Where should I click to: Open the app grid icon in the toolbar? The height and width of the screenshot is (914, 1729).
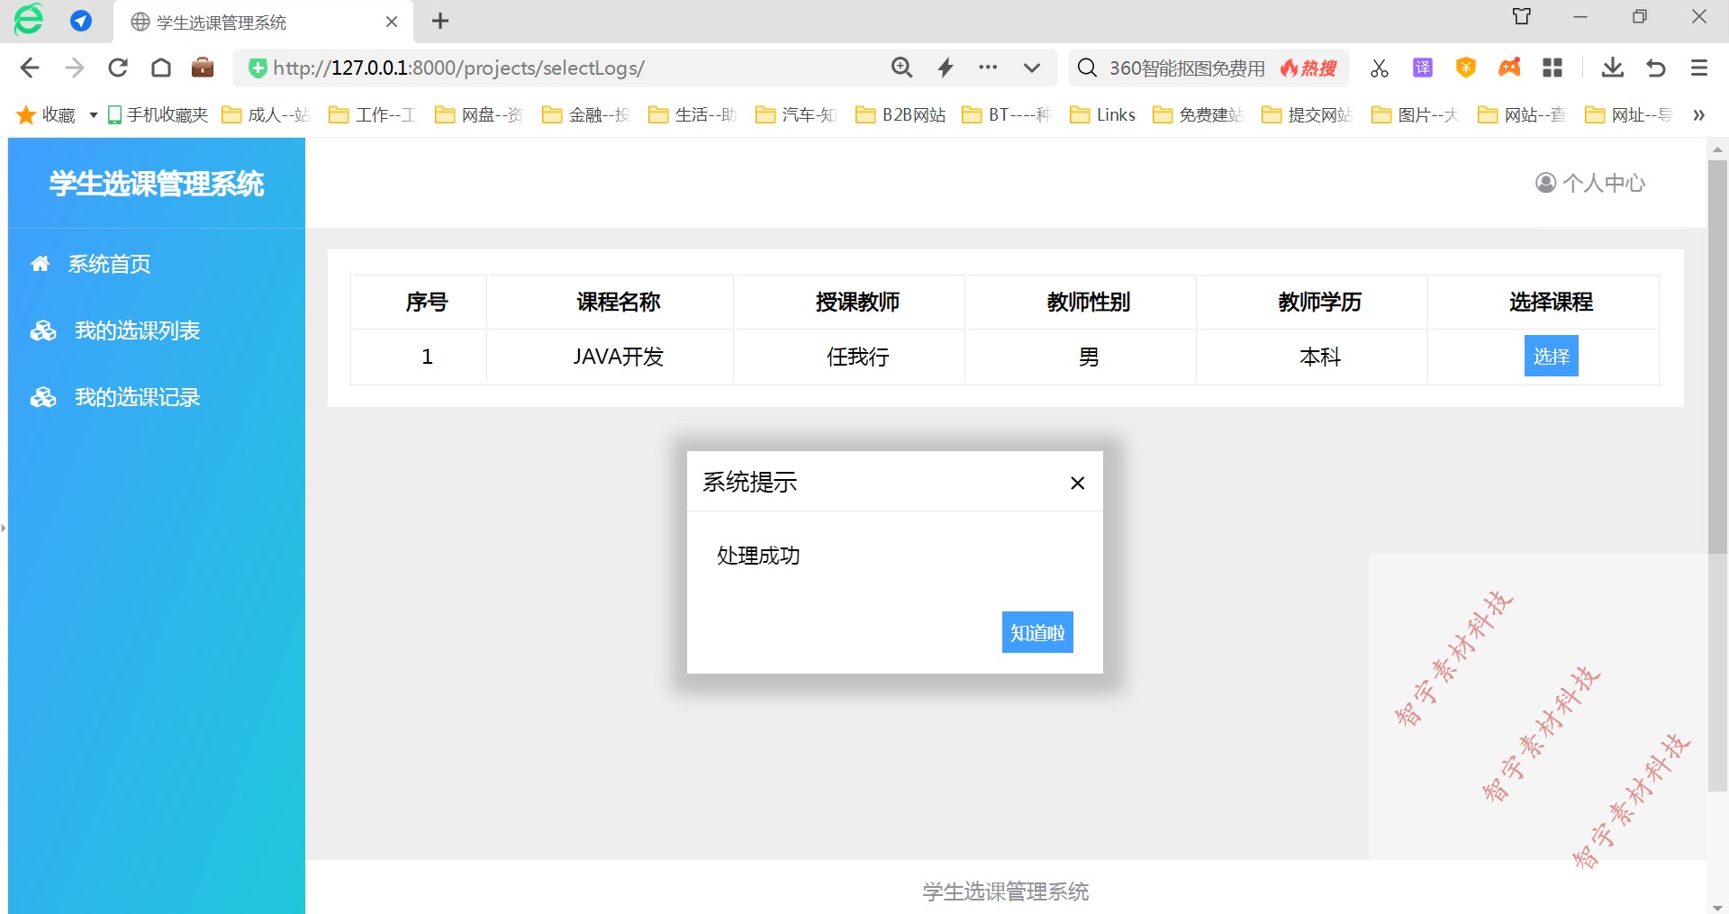pos(1552,68)
